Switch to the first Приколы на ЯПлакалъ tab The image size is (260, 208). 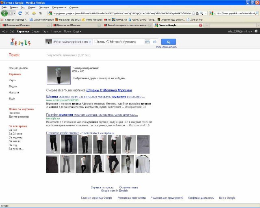point(26,25)
